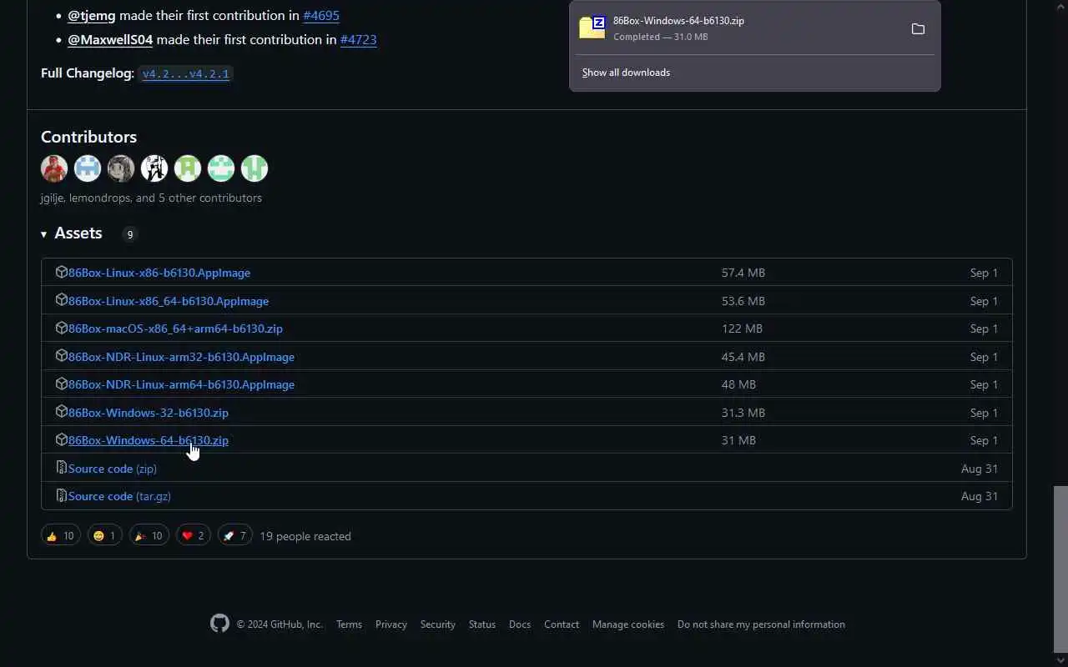This screenshot has height=667, width=1068.
Task: Click fifth contributor avatar, green letter A
Action: 188,168
